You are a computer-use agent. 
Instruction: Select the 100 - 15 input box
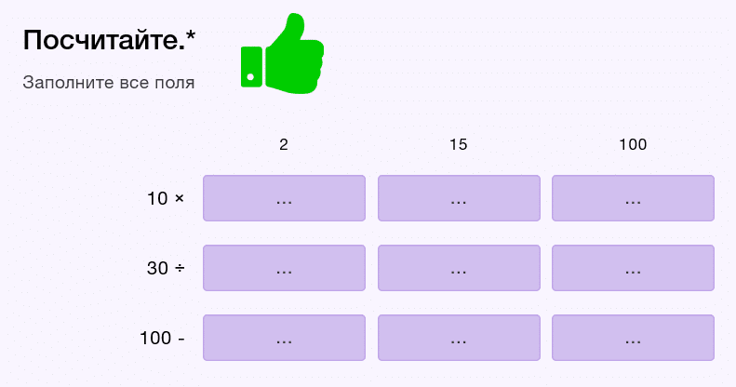pyautogui.click(x=459, y=338)
